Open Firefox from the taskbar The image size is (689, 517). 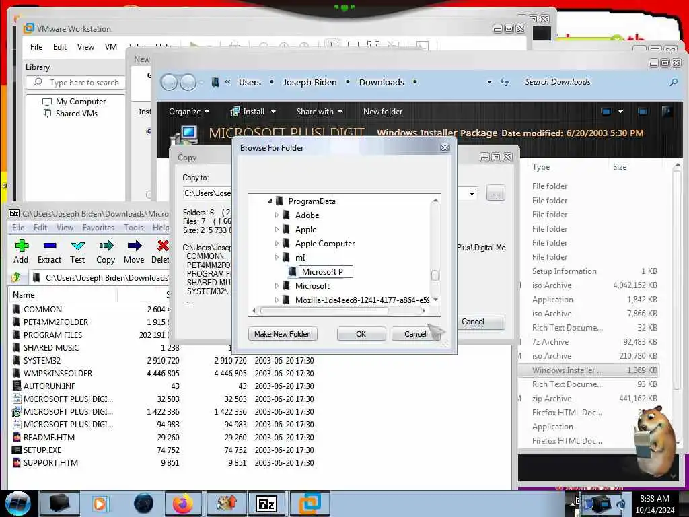183,504
